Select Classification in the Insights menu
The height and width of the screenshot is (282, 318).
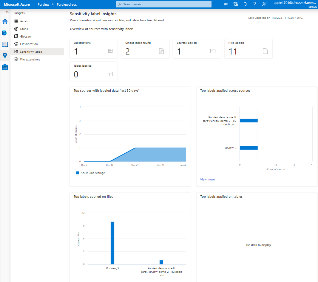click(29, 44)
